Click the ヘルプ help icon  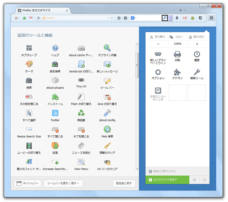click(55, 48)
